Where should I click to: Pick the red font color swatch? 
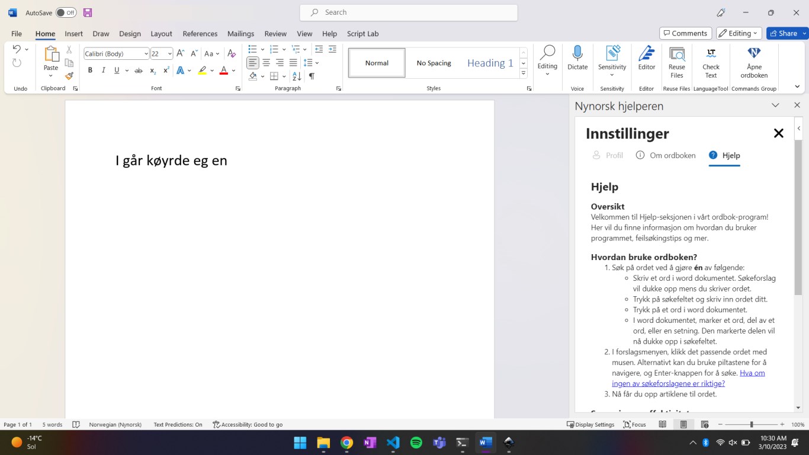[x=223, y=71]
